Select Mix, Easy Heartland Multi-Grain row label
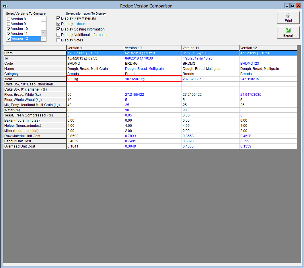Viewport: 304px width, 268px height. click(x=35, y=105)
